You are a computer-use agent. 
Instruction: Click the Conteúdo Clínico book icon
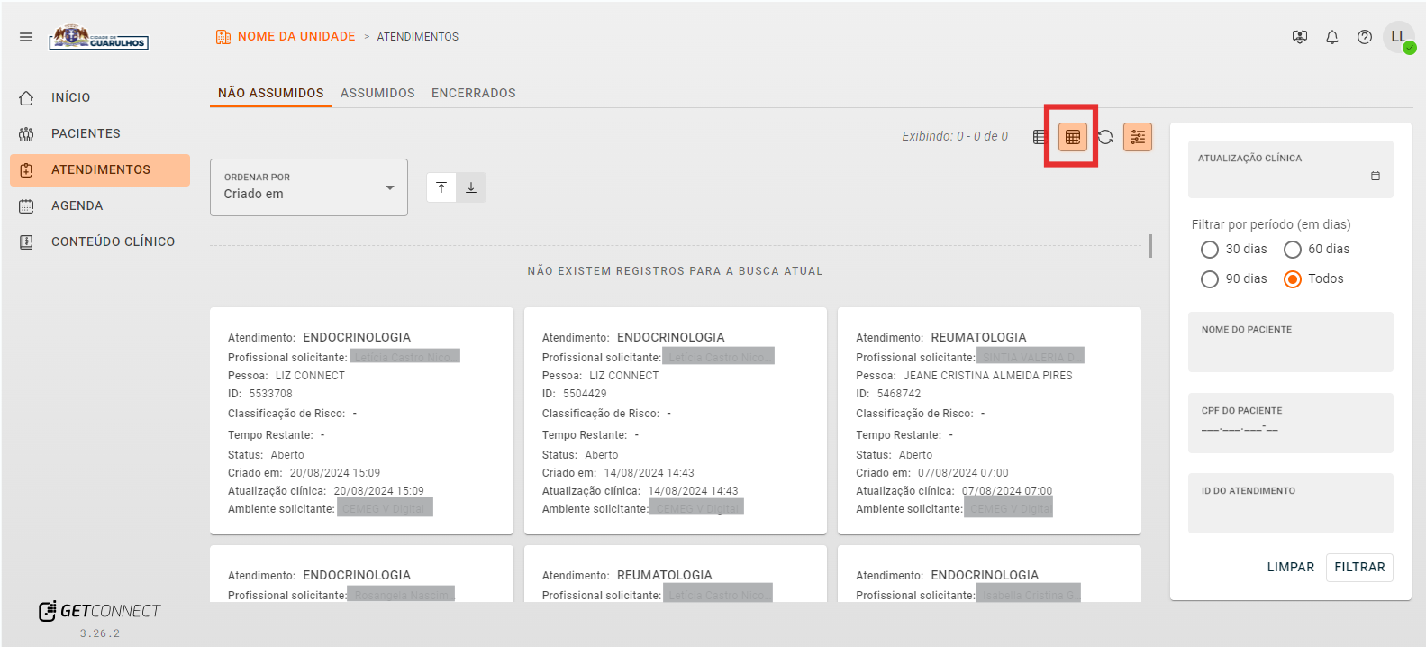coord(26,241)
